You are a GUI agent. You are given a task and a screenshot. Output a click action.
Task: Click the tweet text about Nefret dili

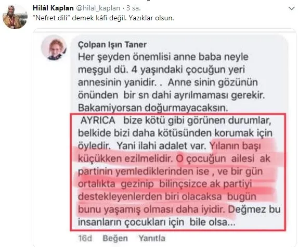tap(103, 18)
